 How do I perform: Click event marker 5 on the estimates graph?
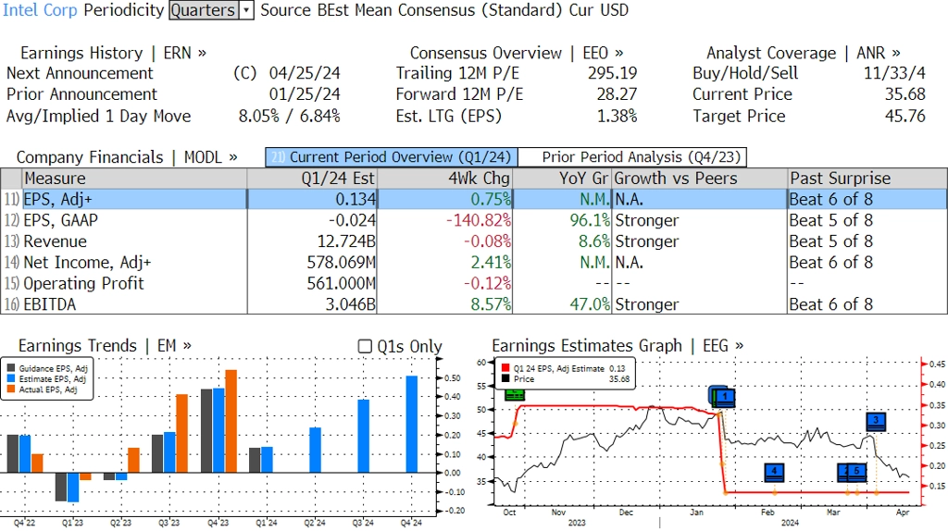pyautogui.click(x=856, y=472)
